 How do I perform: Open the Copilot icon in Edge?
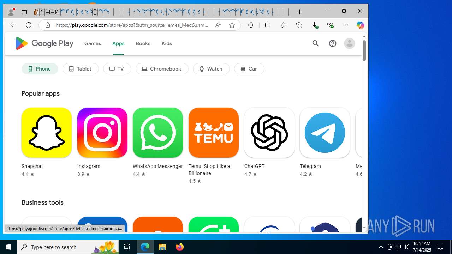click(x=360, y=25)
